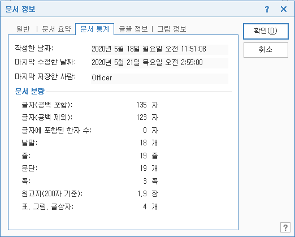The image size is (295, 237).
Task: Click the 쪽 page count value 3
Action: click(145, 181)
